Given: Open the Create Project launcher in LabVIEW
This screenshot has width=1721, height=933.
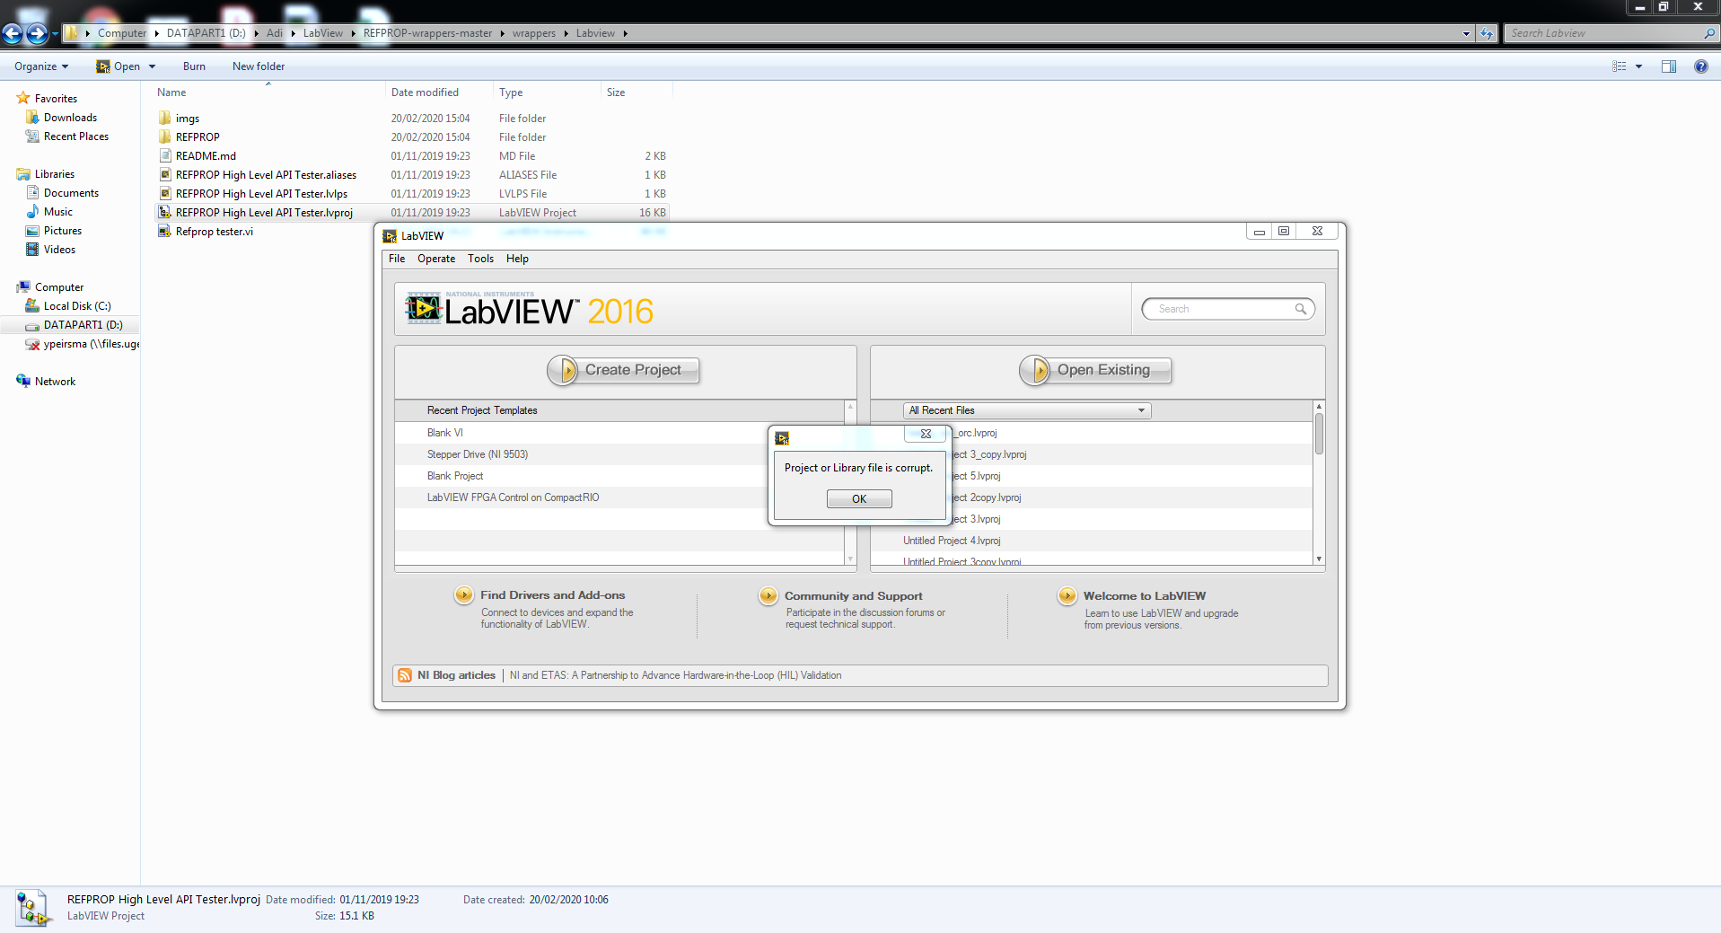Looking at the screenshot, I should point(622,370).
